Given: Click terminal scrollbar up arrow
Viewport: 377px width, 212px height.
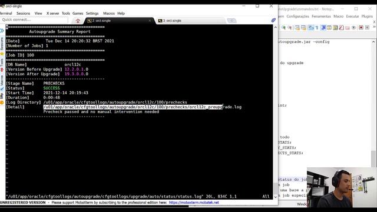Looking at the screenshot, I should click(x=276, y=28).
